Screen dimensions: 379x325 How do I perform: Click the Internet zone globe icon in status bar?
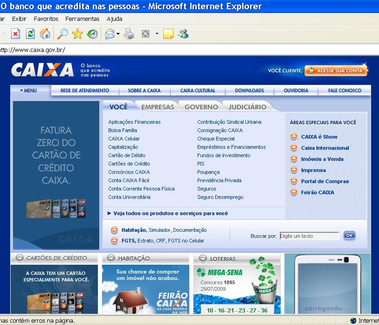pyautogui.click(x=353, y=321)
